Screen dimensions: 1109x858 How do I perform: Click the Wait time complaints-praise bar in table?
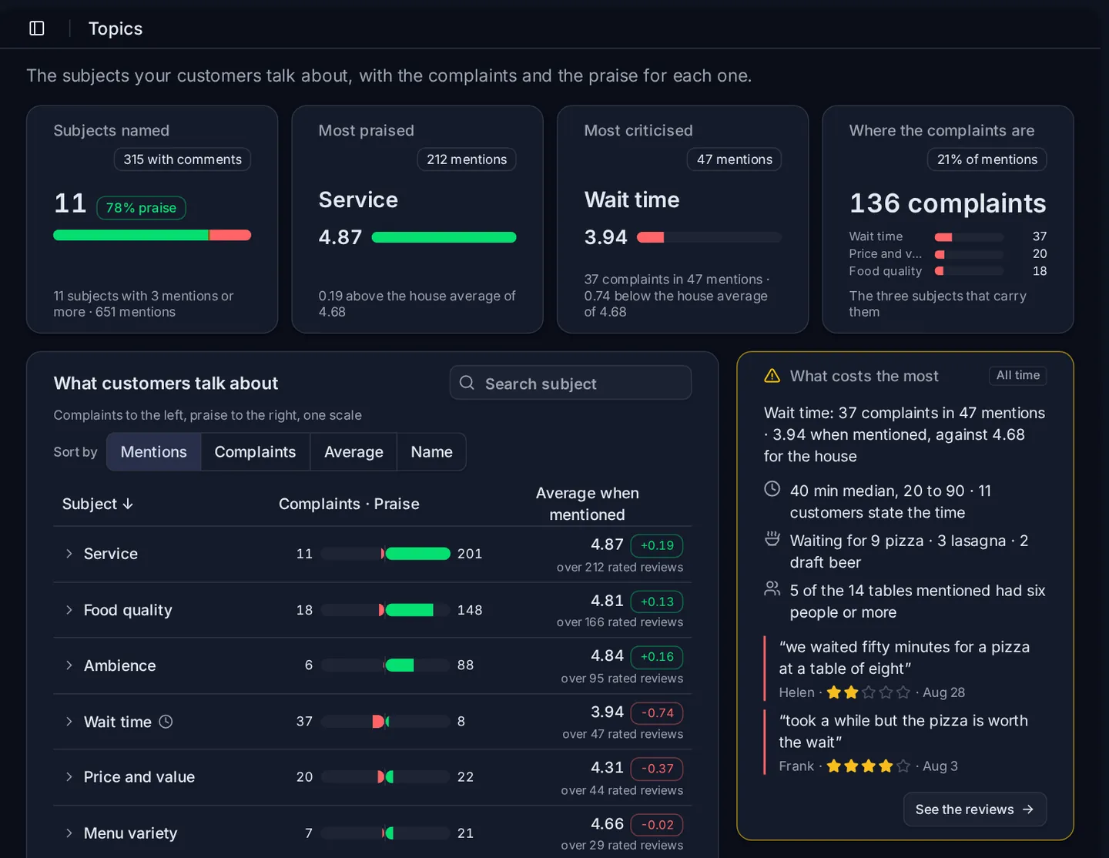tap(385, 722)
